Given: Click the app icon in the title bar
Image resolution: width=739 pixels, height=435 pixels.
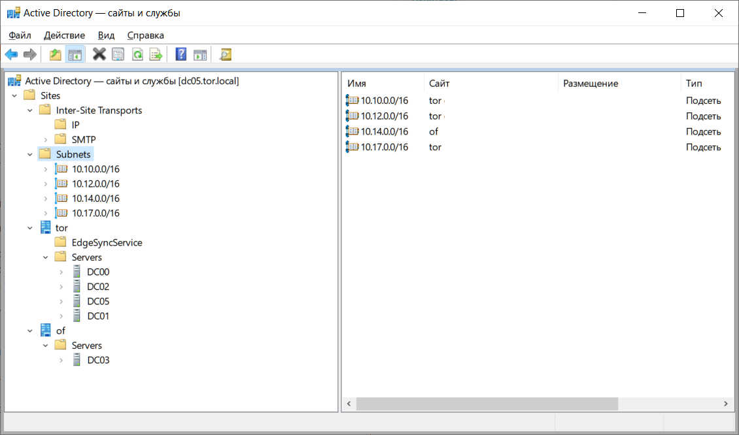Looking at the screenshot, I should tap(14, 13).
